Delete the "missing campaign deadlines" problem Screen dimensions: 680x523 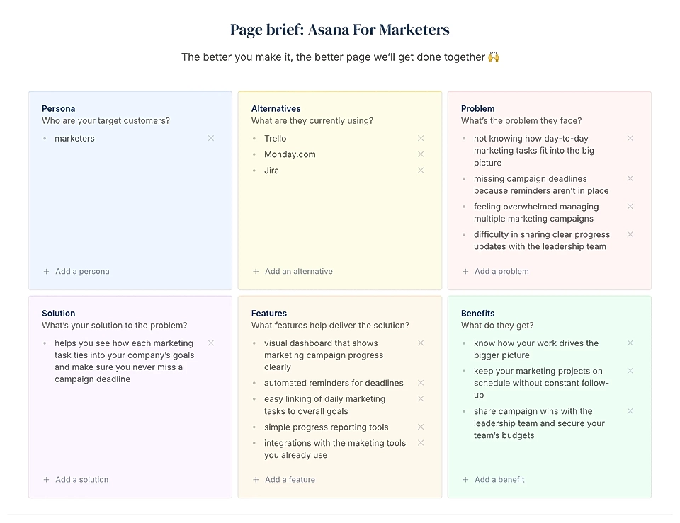[630, 178]
